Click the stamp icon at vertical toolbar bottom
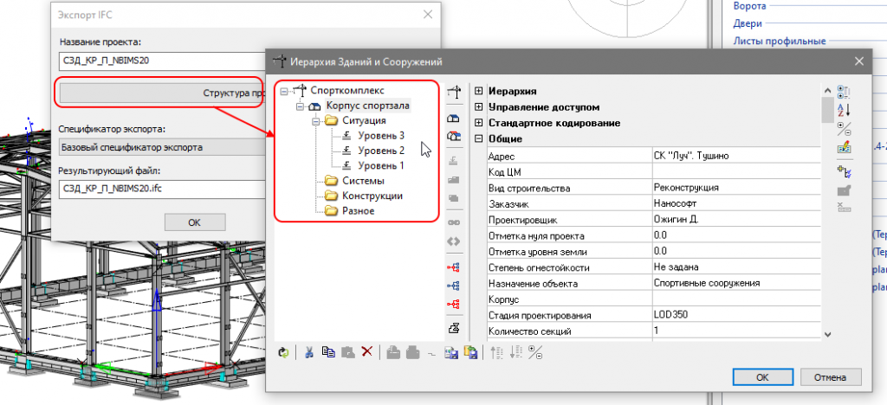 453,329
